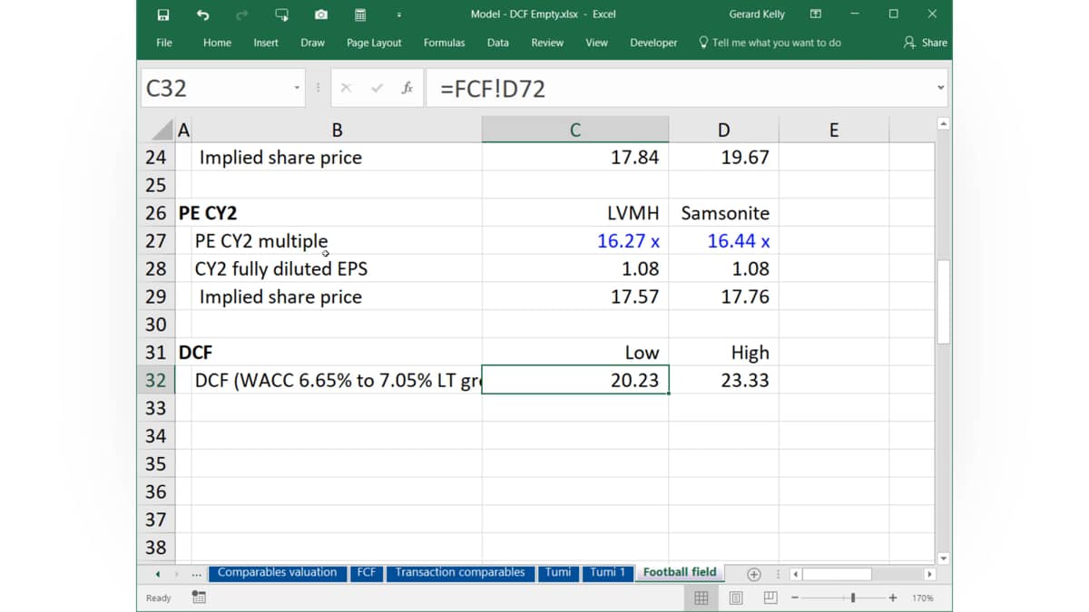Image resolution: width=1089 pixels, height=612 pixels.
Task: Click the Tell me lightbulb icon
Action: tap(703, 43)
